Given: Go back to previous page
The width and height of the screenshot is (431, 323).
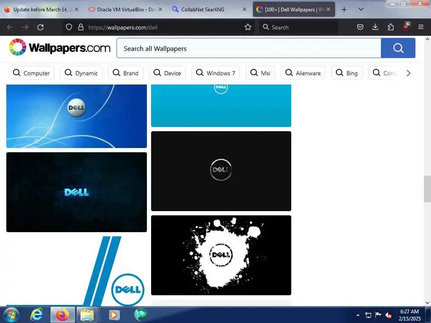Looking at the screenshot, I should click(x=10, y=27).
